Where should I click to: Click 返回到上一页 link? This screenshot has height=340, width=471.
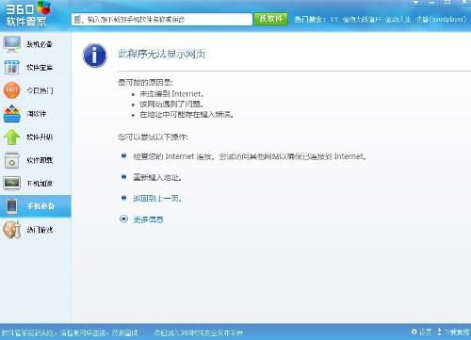[x=157, y=198]
